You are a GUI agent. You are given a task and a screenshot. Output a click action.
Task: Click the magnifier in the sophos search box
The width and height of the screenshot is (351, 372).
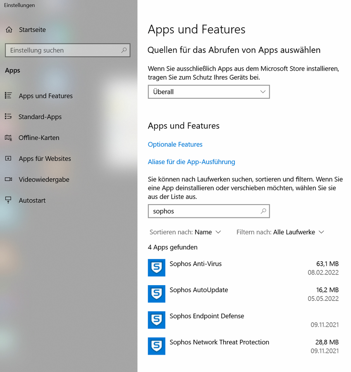[263, 211]
